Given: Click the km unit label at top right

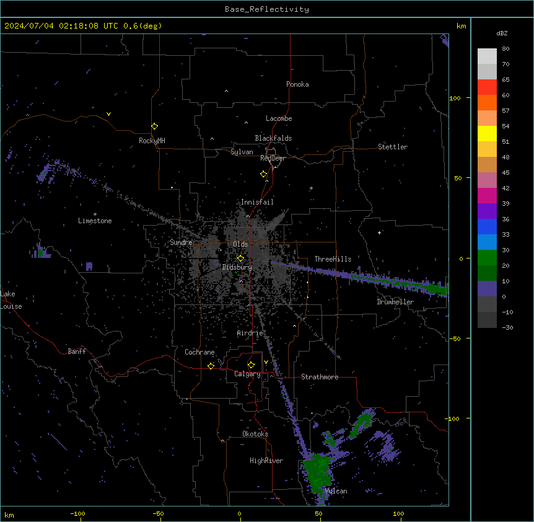Looking at the screenshot, I should pyautogui.click(x=462, y=26).
